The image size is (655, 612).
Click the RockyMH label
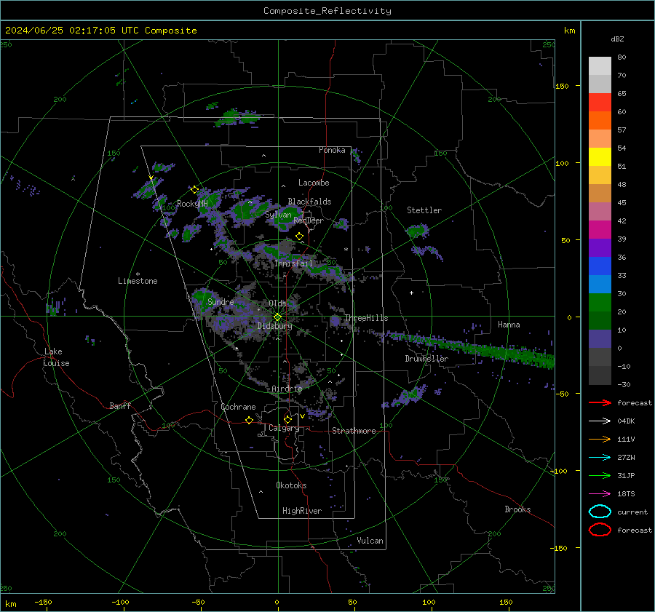click(192, 204)
